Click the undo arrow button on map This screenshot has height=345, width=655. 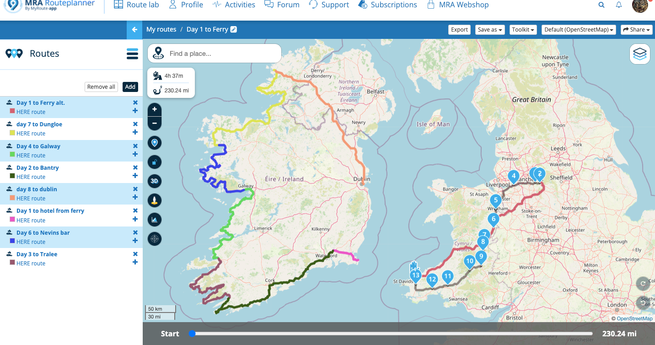coord(643,302)
